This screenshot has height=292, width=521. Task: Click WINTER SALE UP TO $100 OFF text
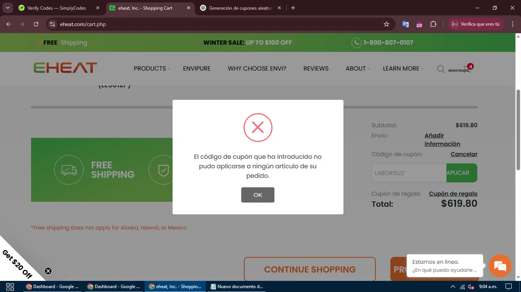coord(248,43)
